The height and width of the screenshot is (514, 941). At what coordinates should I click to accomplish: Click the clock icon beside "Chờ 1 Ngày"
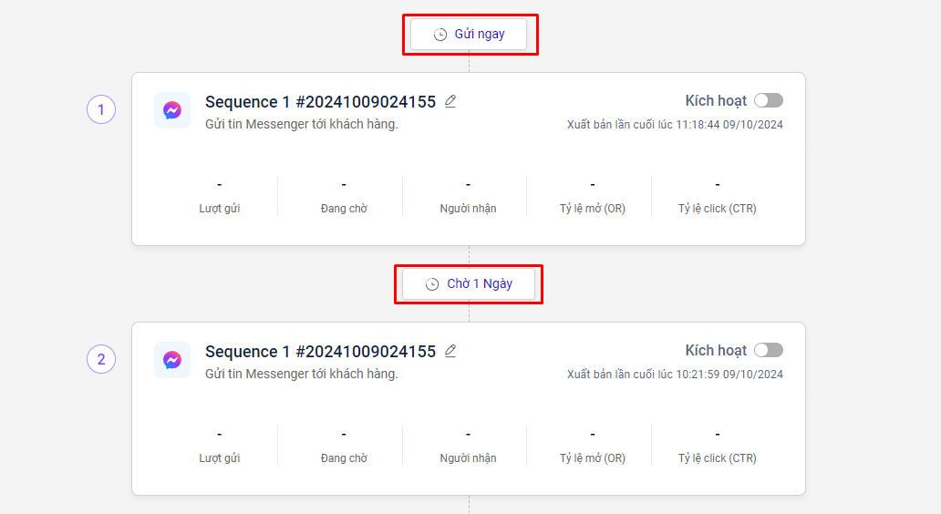click(x=432, y=284)
